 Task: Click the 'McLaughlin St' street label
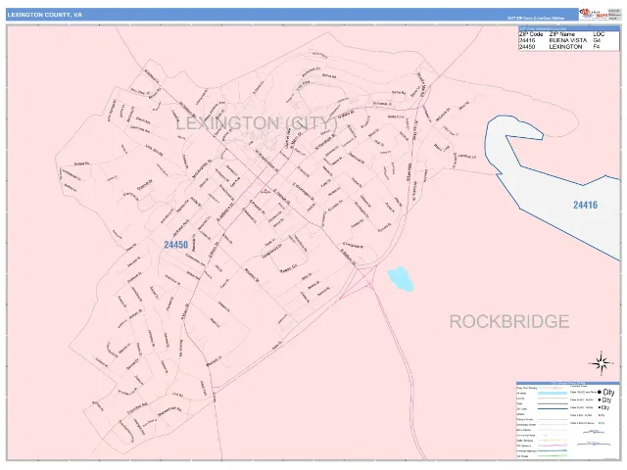(201, 169)
